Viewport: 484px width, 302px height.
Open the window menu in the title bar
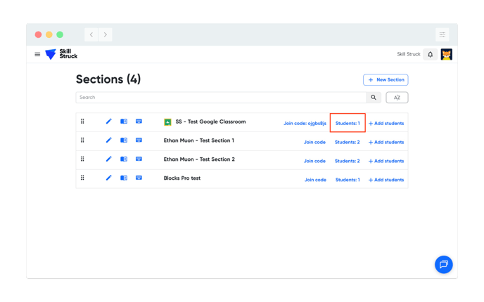[442, 34]
